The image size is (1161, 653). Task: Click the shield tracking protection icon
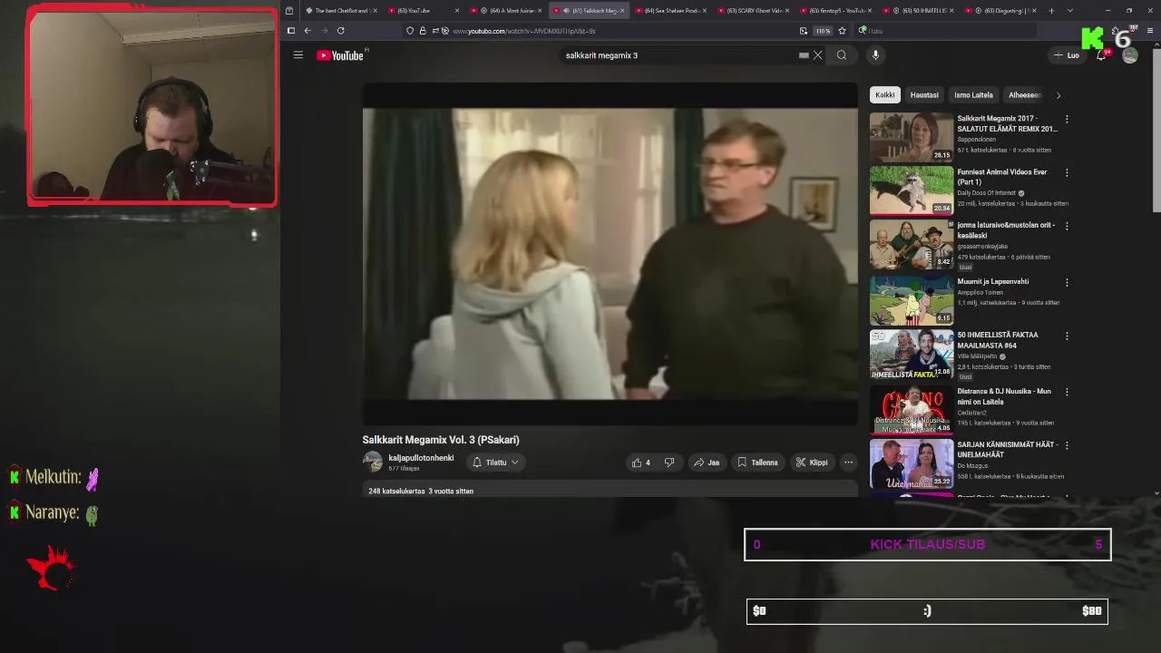[410, 31]
